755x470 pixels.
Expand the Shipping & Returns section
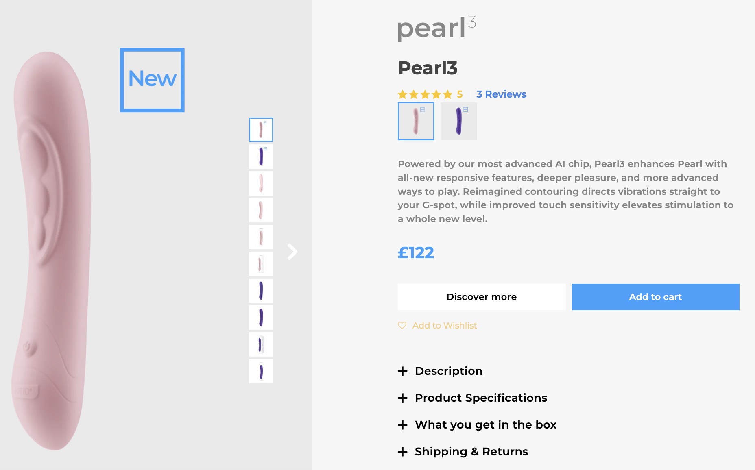point(471,452)
